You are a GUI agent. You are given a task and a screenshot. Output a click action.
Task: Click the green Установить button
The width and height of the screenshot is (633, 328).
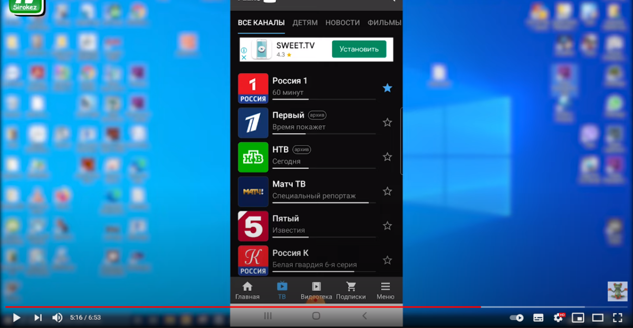click(359, 49)
